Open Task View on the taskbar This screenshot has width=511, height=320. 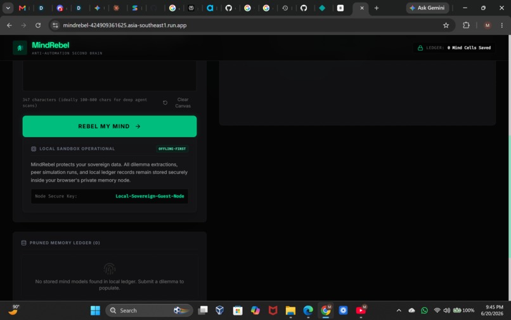203,310
